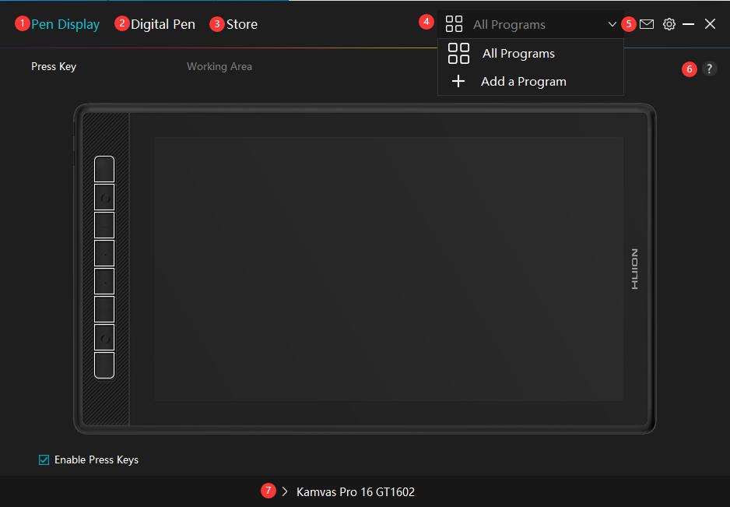730x507 pixels.
Task: Click the grid icon beside the All Programs list entry
Action: coord(458,54)
